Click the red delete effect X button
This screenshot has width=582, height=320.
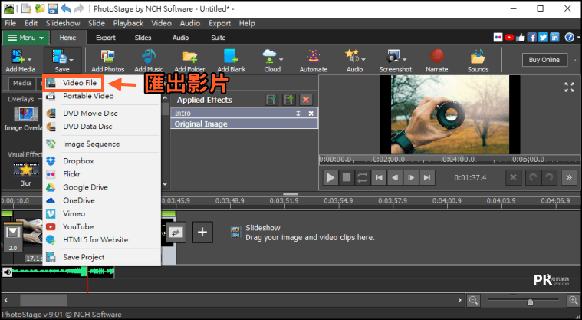tap(306, 100)
